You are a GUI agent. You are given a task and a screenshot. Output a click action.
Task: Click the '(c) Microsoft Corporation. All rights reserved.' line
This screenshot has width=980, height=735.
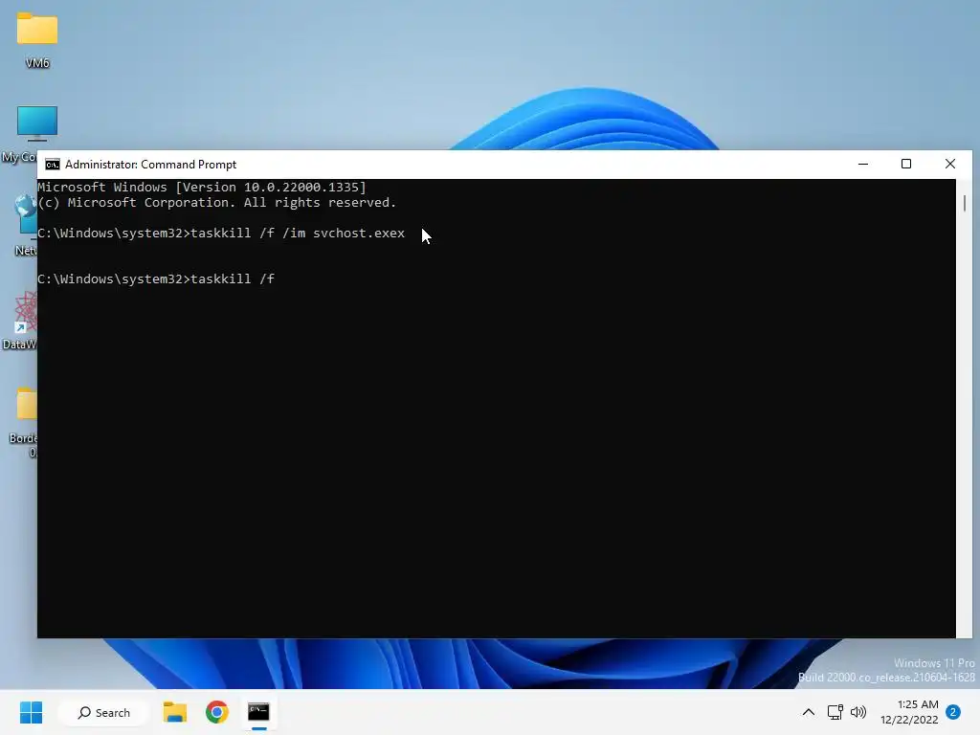(217, 203)
